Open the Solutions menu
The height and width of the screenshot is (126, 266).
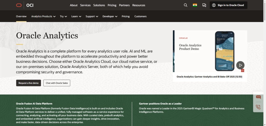[99, 5]
